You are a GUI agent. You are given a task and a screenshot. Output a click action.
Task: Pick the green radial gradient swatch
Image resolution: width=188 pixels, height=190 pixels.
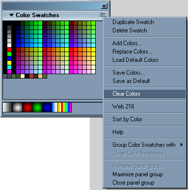coord(37,108)
